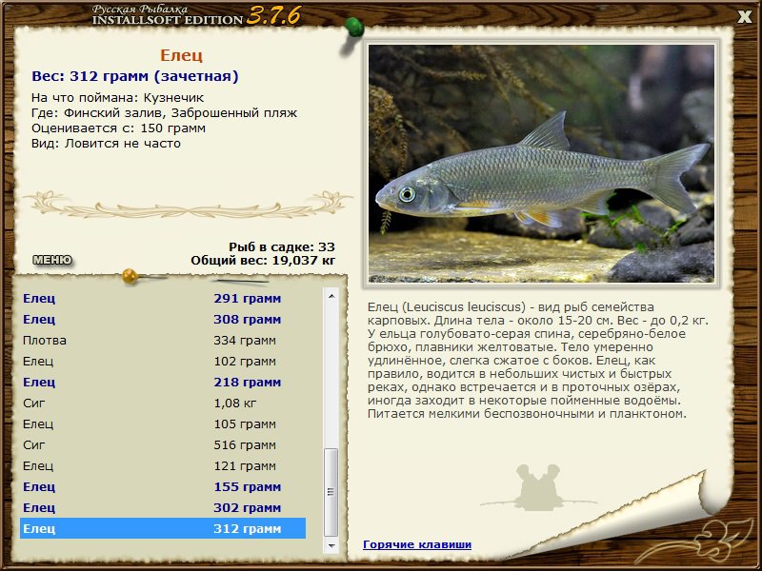Select the Елец 121 грамм row
Image resolution: width=762 pixels, height=571 pixels.
(163, 465)
